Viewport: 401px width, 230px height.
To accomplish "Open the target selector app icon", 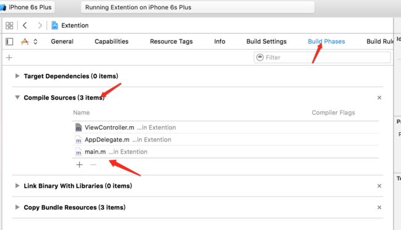I will pos(25,41).
